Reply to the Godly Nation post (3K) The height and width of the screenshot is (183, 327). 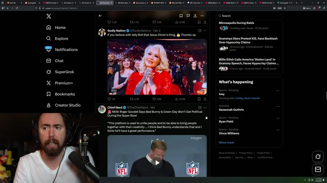pyautogui.click(x=111, y=99)
